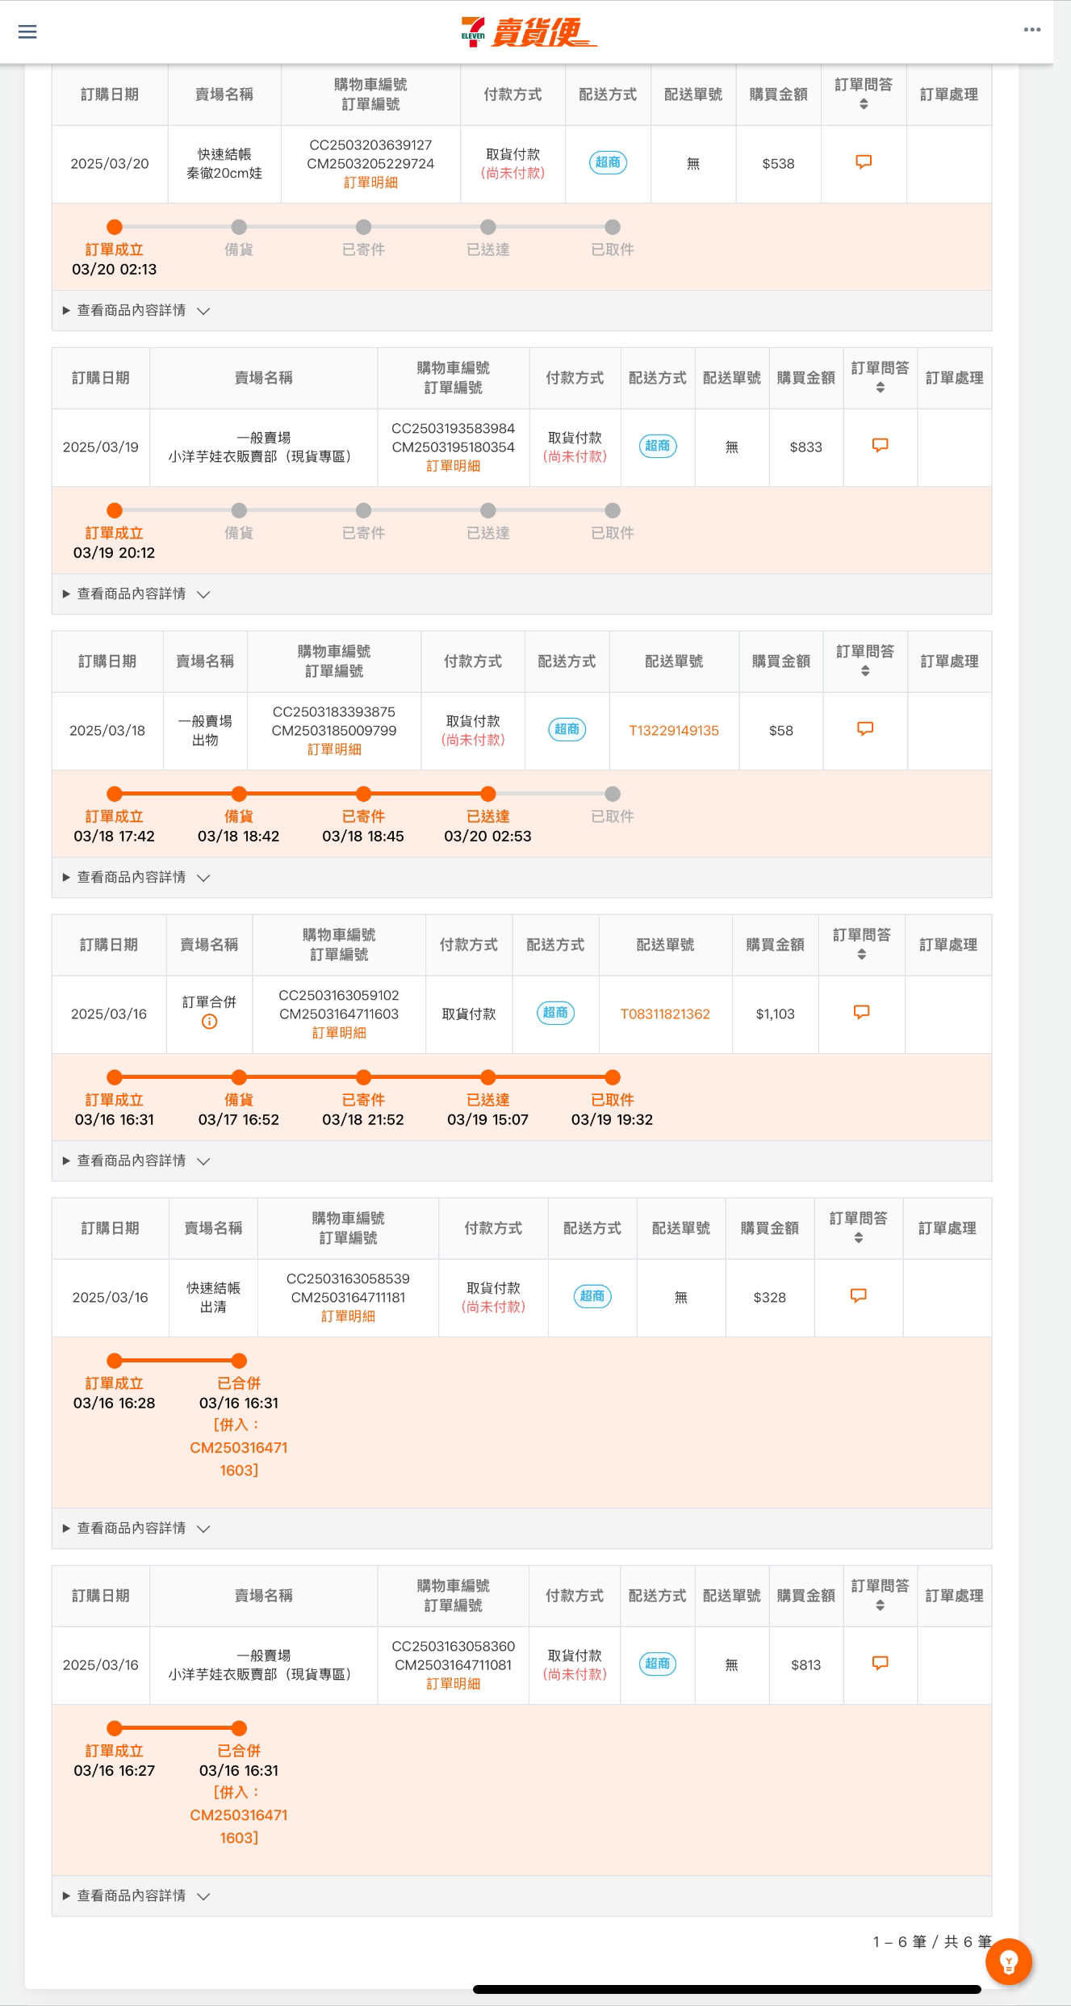Open order Q&A for the $58 order
Image resolution: width=1071 pixels, height=2006 pixels.
(x=865, y=729)
